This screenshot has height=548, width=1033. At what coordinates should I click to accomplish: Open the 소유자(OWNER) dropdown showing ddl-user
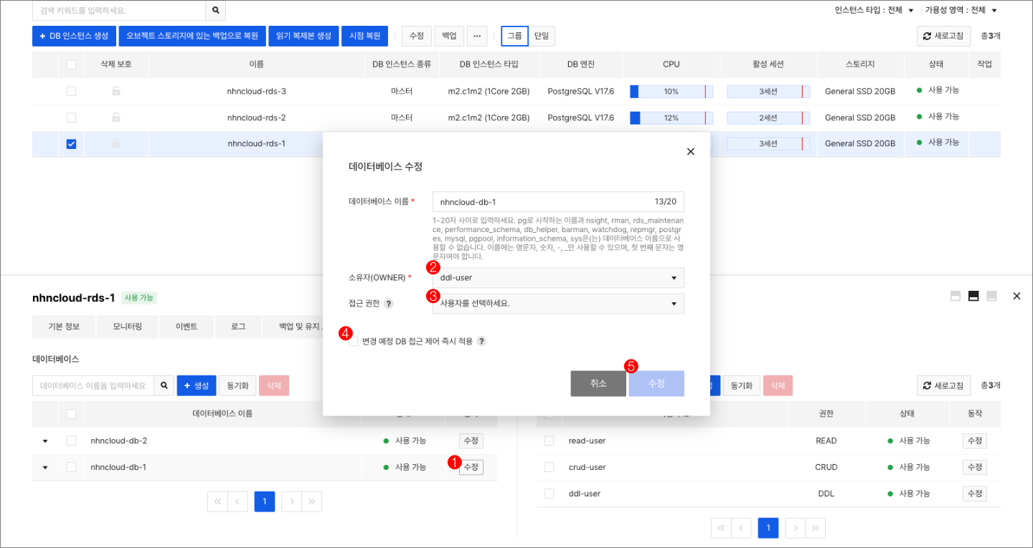pos(558,277)
